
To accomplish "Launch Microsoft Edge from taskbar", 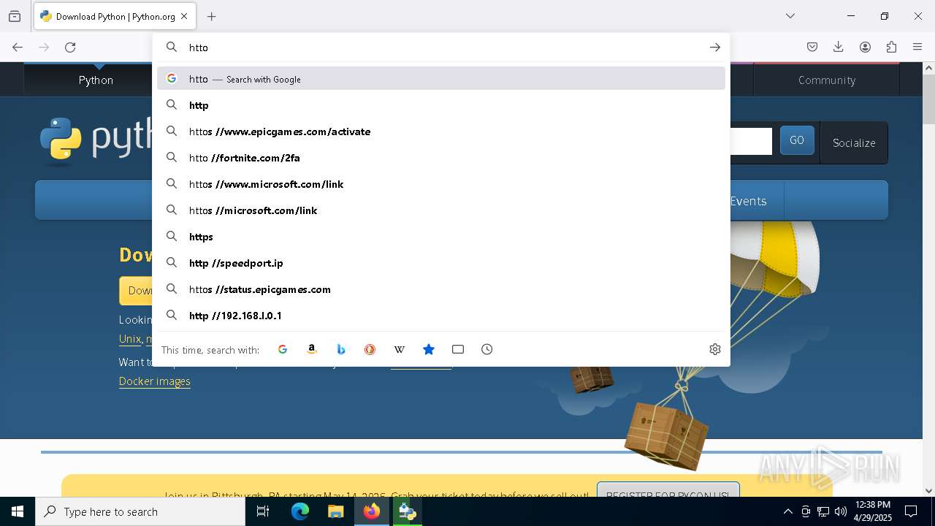I will [x=300, y=511].
